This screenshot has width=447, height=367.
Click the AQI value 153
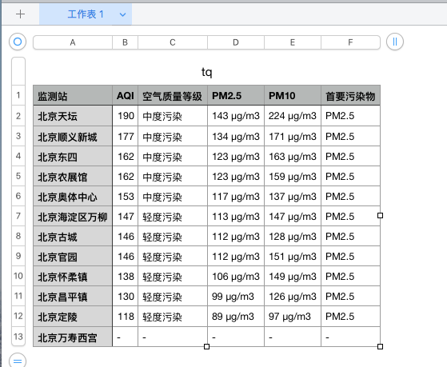pos(126,196)
